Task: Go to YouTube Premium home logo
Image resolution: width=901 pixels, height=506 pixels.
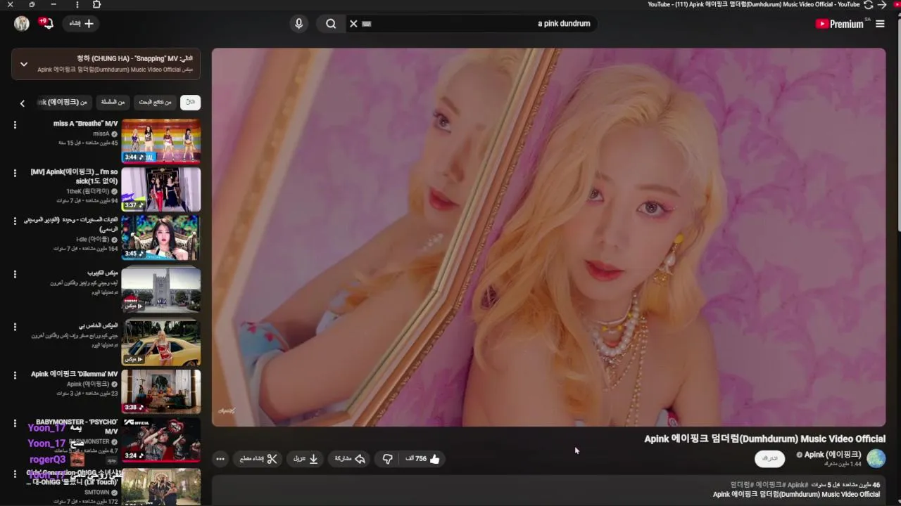Action: 839,24
